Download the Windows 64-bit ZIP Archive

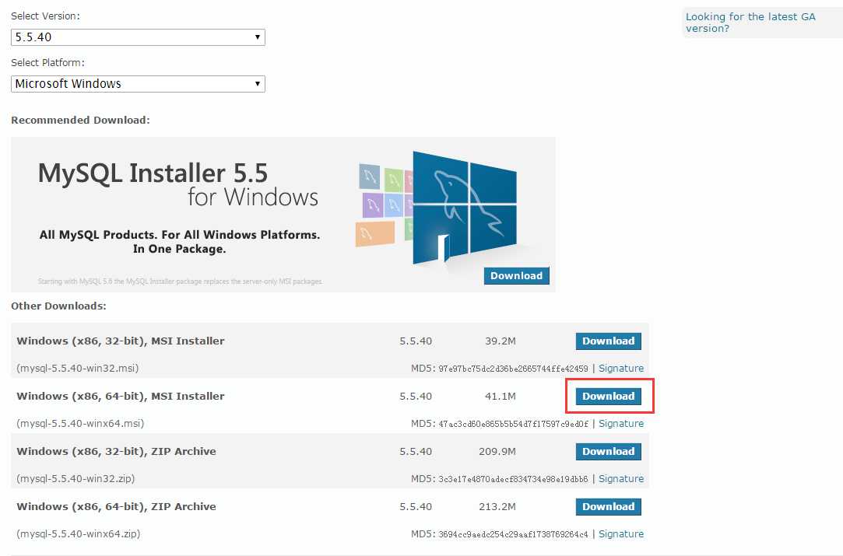(608, 506)
